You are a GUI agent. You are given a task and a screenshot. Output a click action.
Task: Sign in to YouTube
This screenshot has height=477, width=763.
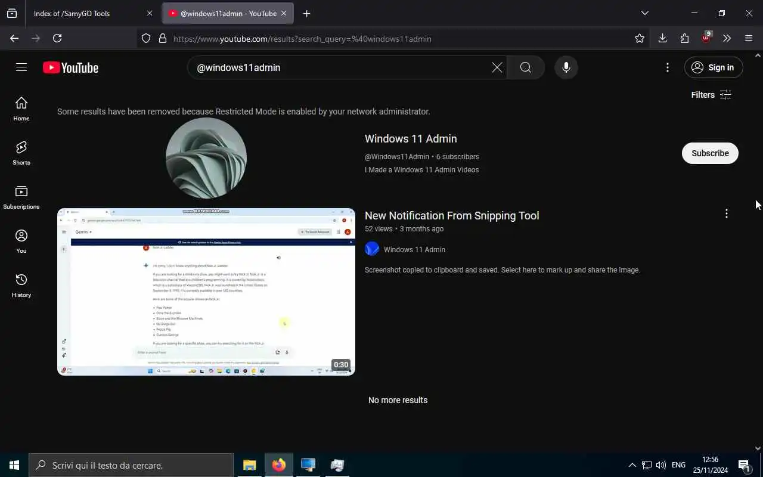click(x=714, y=67)
